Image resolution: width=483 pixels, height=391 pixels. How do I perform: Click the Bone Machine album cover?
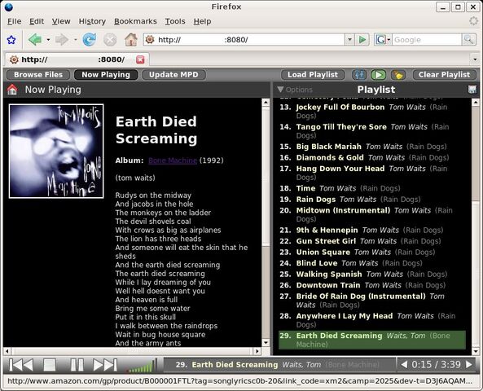(x=56, y=151)
